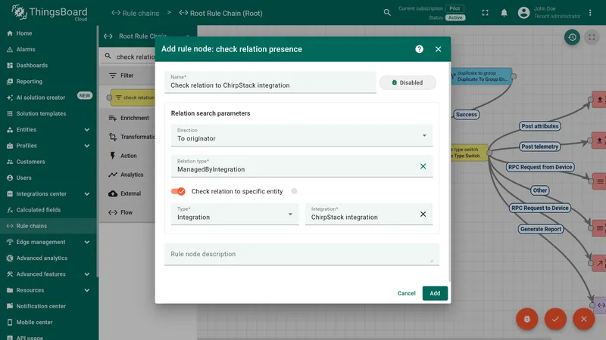
Task: Expand the Resources menu
Action: point(87,290)
